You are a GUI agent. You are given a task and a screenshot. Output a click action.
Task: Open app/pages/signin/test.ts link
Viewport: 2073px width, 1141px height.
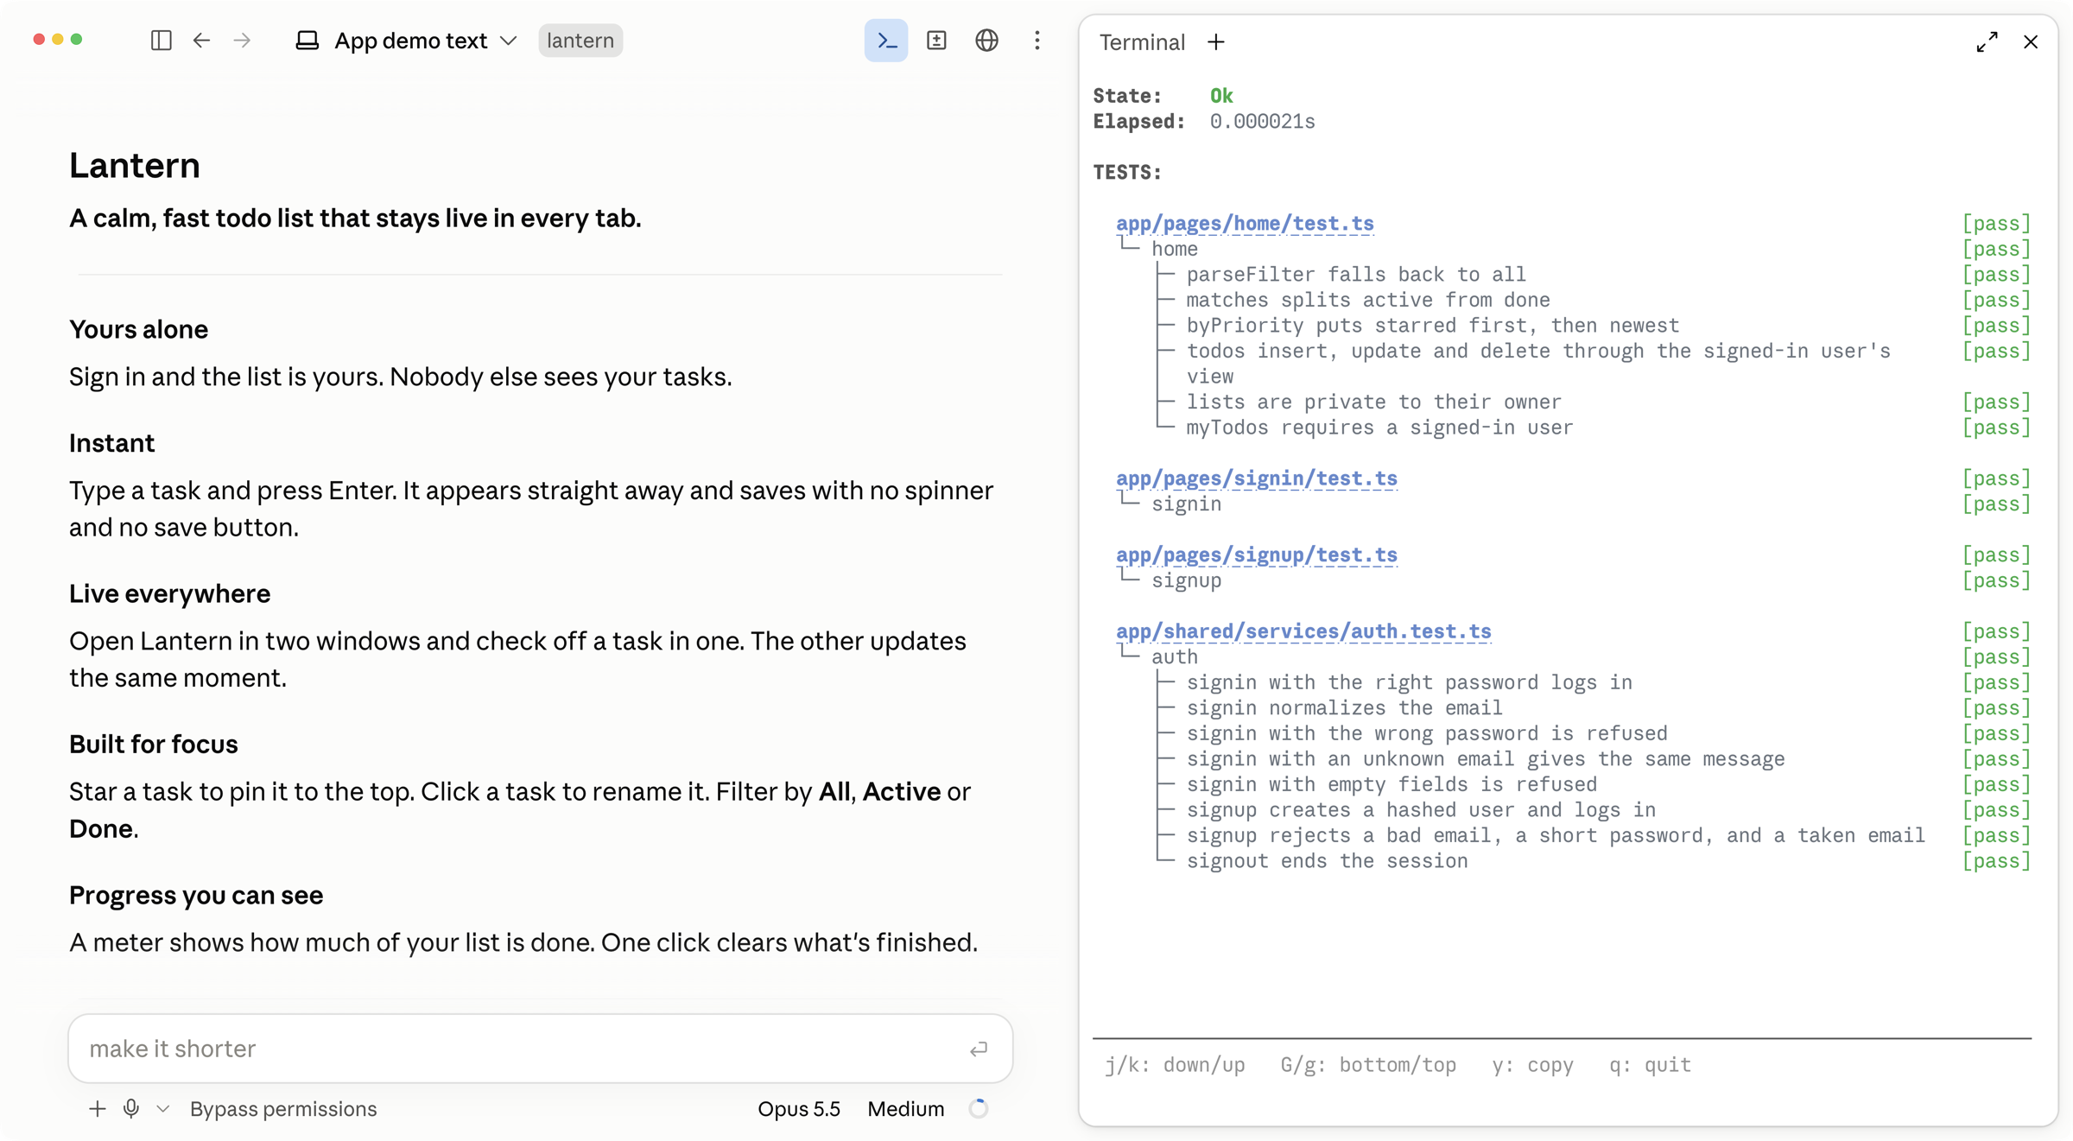coord(1257,479)
